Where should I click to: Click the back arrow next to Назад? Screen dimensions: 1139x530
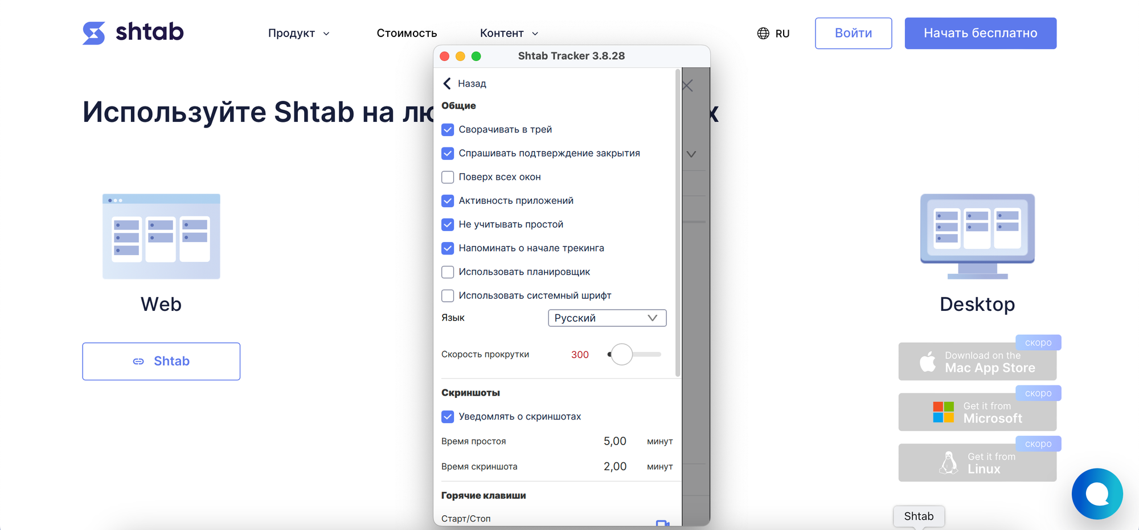click(447, 84)
